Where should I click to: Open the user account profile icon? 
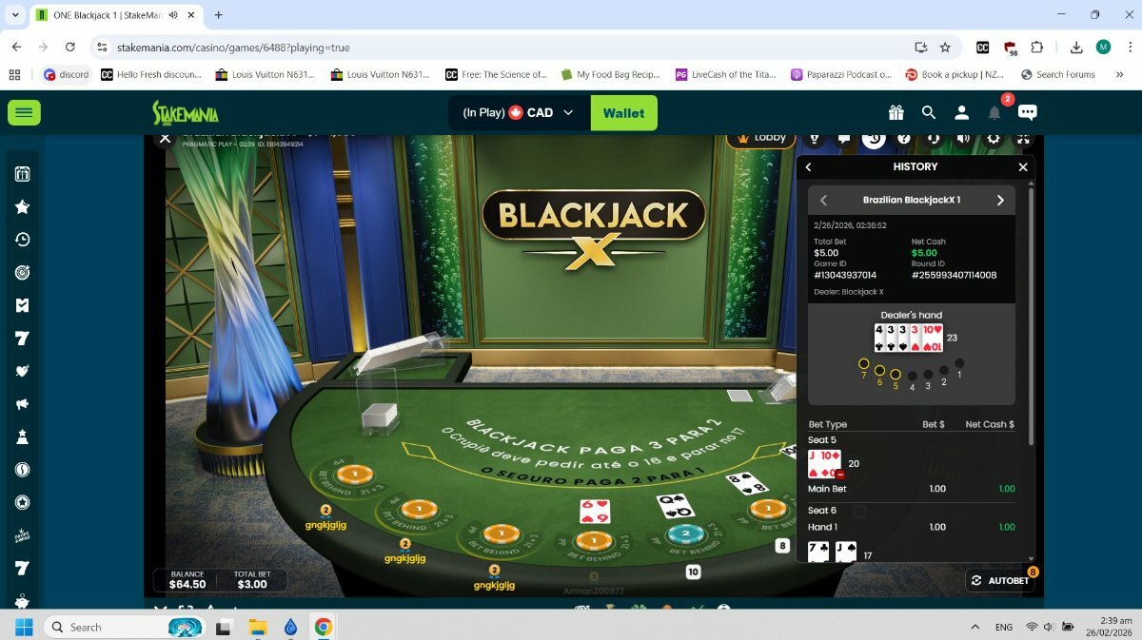(961, 112)
